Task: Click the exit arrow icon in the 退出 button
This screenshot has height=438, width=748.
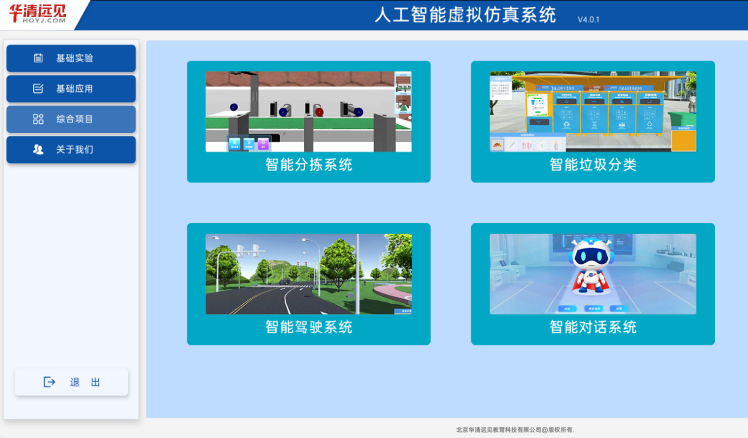Action: click(x=49, y=382)
